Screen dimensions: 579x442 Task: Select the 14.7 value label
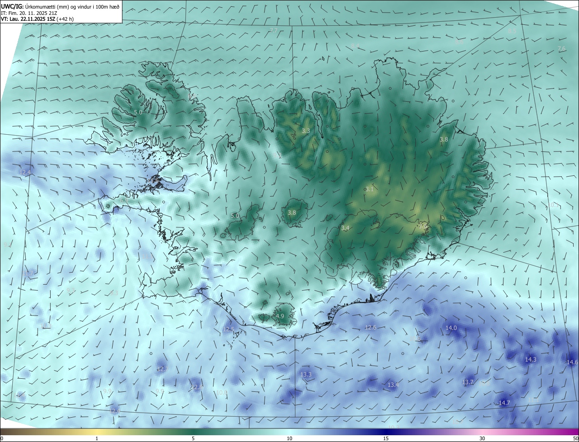pyautogui.click(x=504, y=403)
